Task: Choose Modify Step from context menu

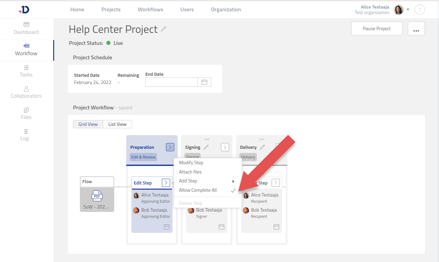Action: pyautogui.click(x=191, y=163)
